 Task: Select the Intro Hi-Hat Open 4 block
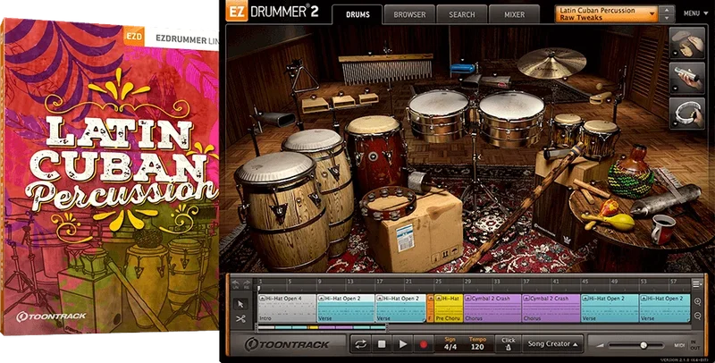(287, 308)
